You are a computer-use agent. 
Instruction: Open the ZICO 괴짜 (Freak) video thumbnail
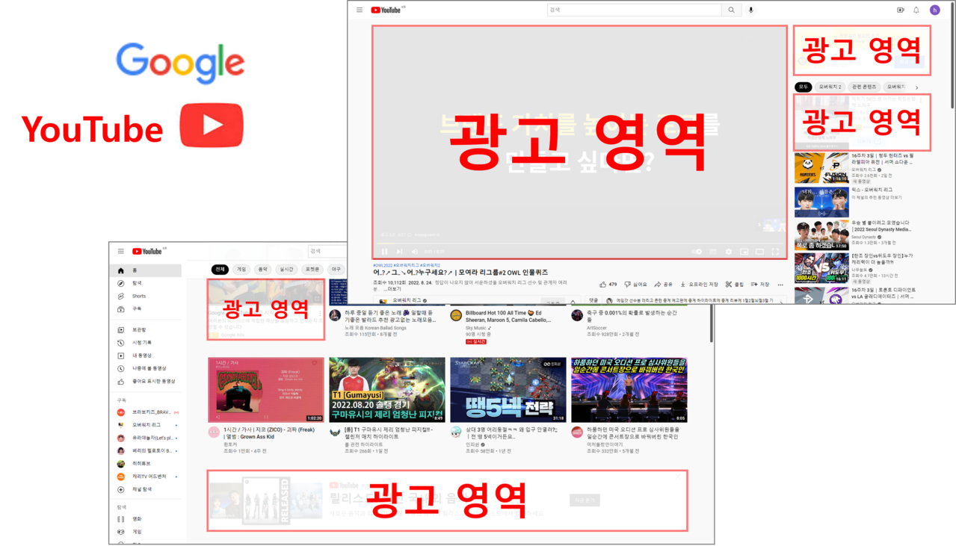point(266,390)
